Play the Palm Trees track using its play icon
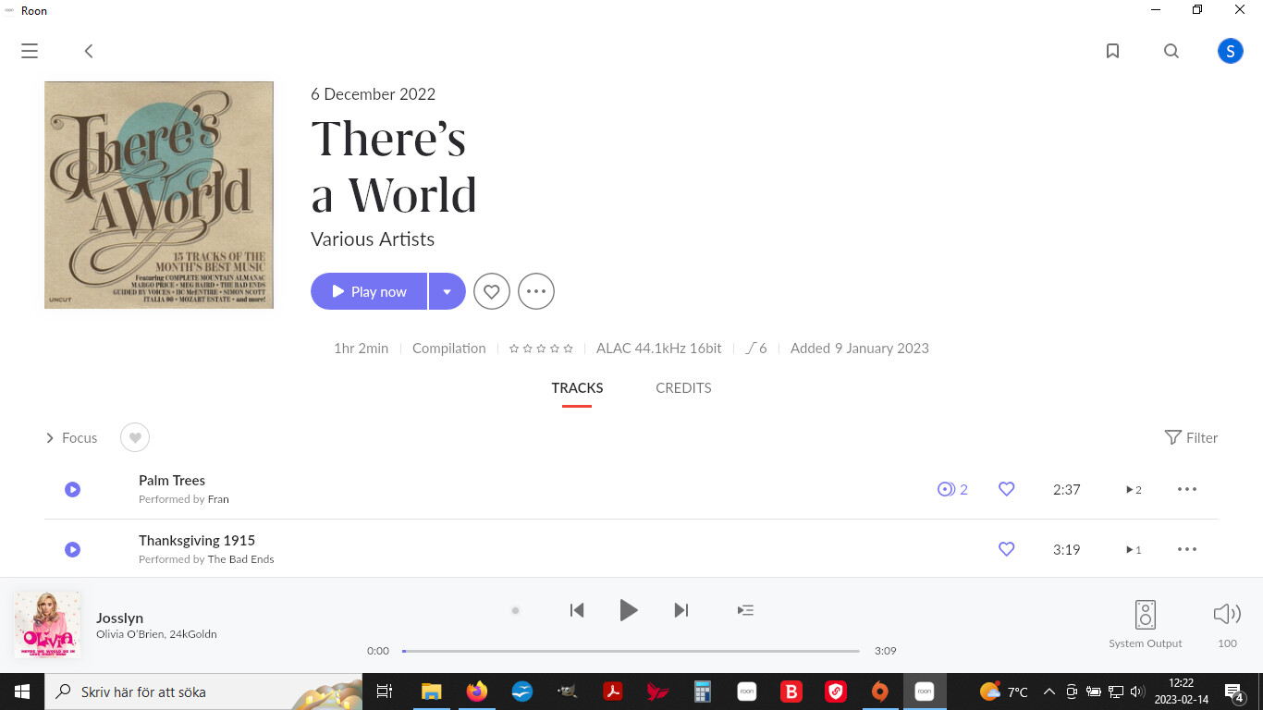 pyautogui.click(x=73, y=489)
